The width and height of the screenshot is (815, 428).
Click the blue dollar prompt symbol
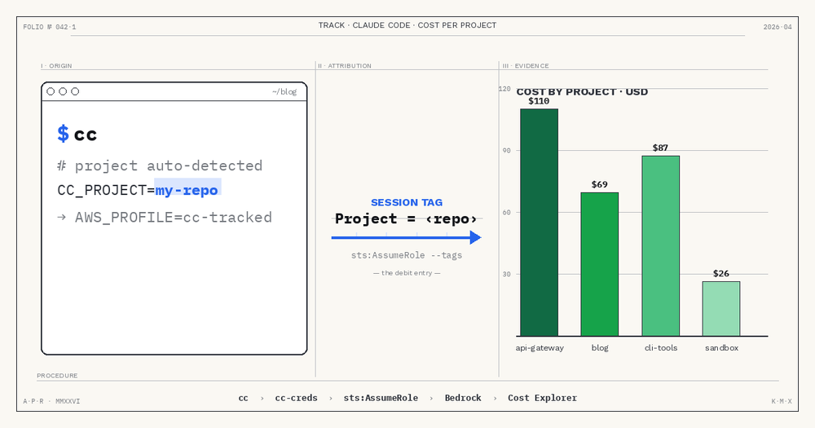click(x=63, y=134)
